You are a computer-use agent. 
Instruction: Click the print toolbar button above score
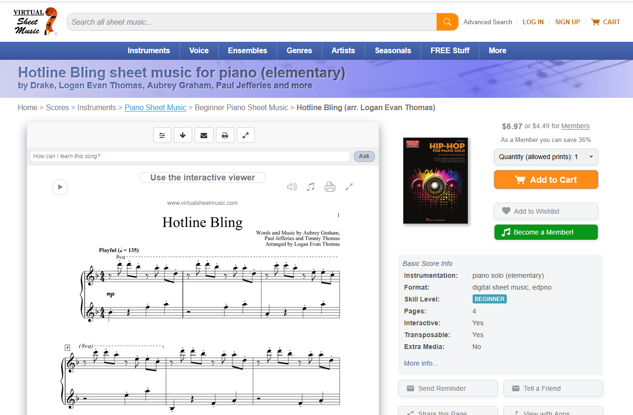tap(225, 135)
